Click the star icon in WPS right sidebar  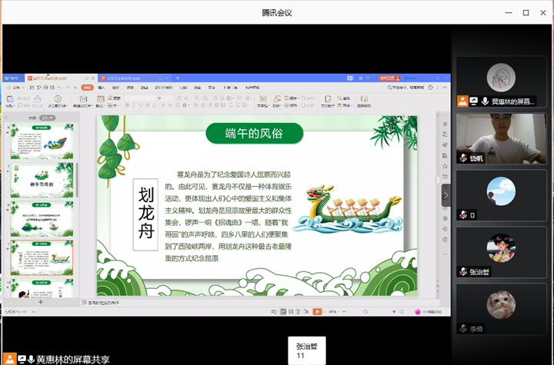pos(446,166)
